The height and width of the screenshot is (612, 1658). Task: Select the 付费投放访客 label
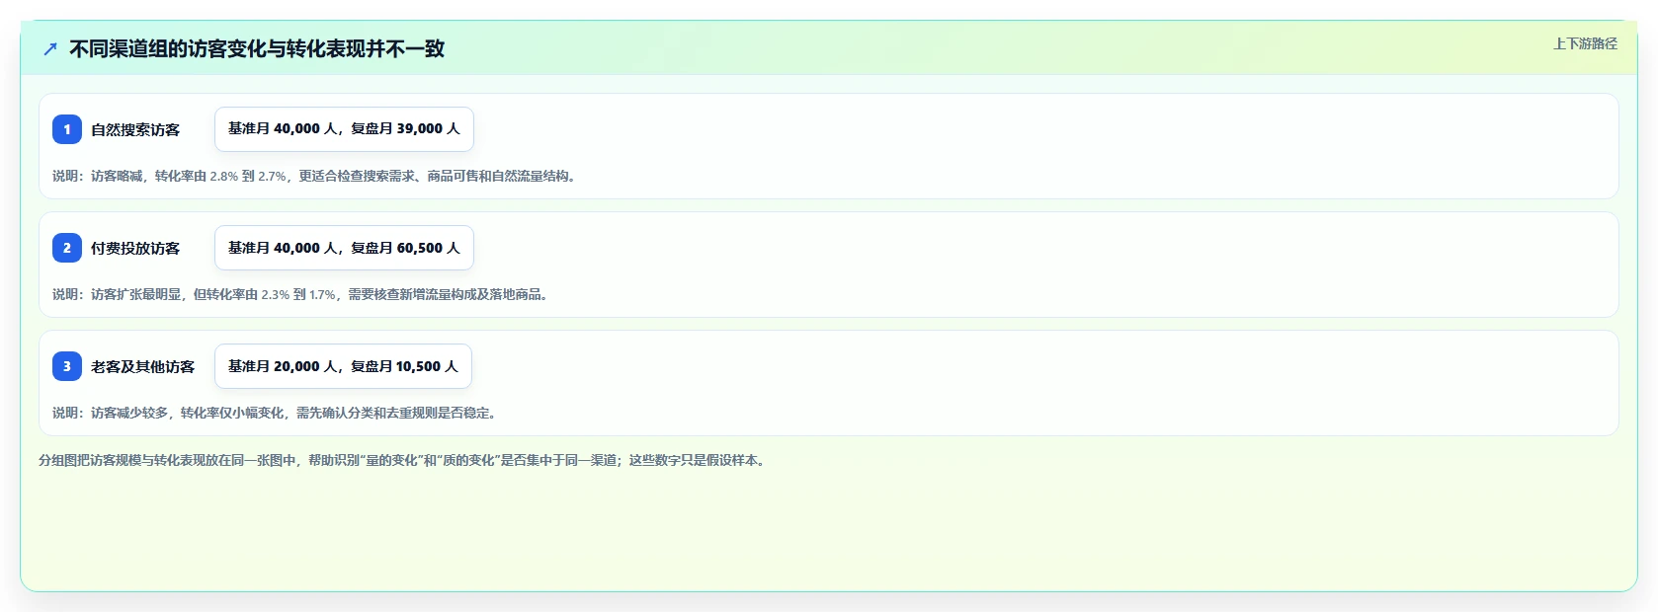[x=135, y=248]
